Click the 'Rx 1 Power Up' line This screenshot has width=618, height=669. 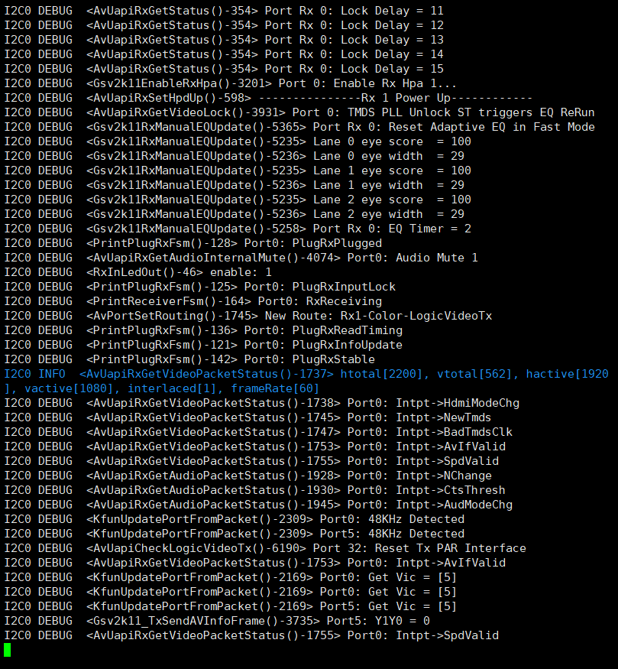(x=268, y=98)
